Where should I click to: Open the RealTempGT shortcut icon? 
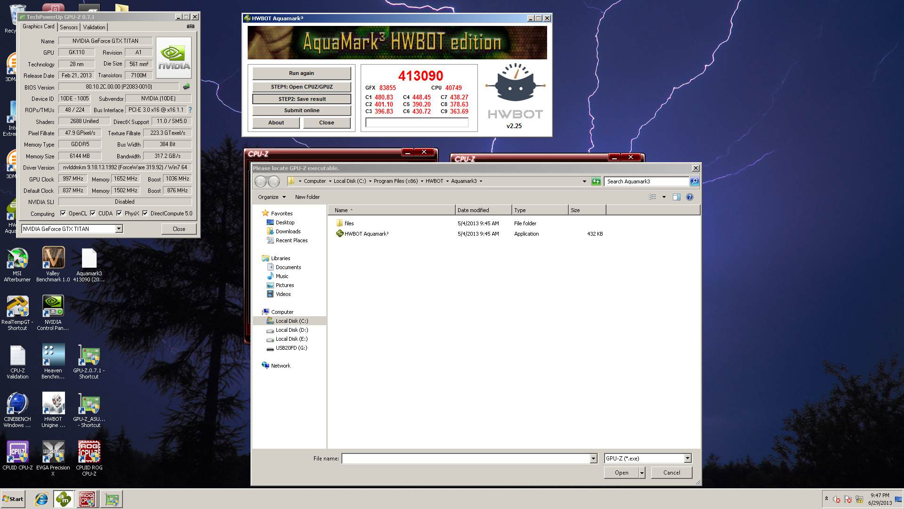17,313
